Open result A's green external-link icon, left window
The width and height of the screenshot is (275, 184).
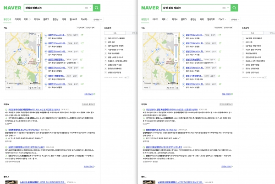(82, 35)
